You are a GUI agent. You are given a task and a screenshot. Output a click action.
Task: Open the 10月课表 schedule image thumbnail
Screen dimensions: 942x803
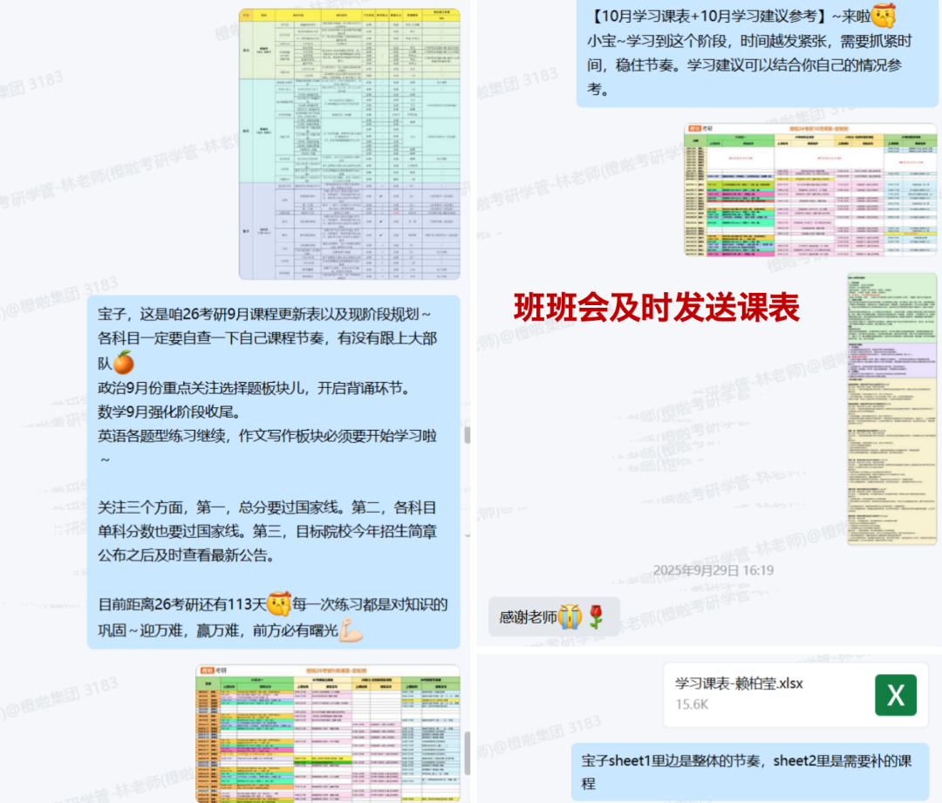point(810,190)
